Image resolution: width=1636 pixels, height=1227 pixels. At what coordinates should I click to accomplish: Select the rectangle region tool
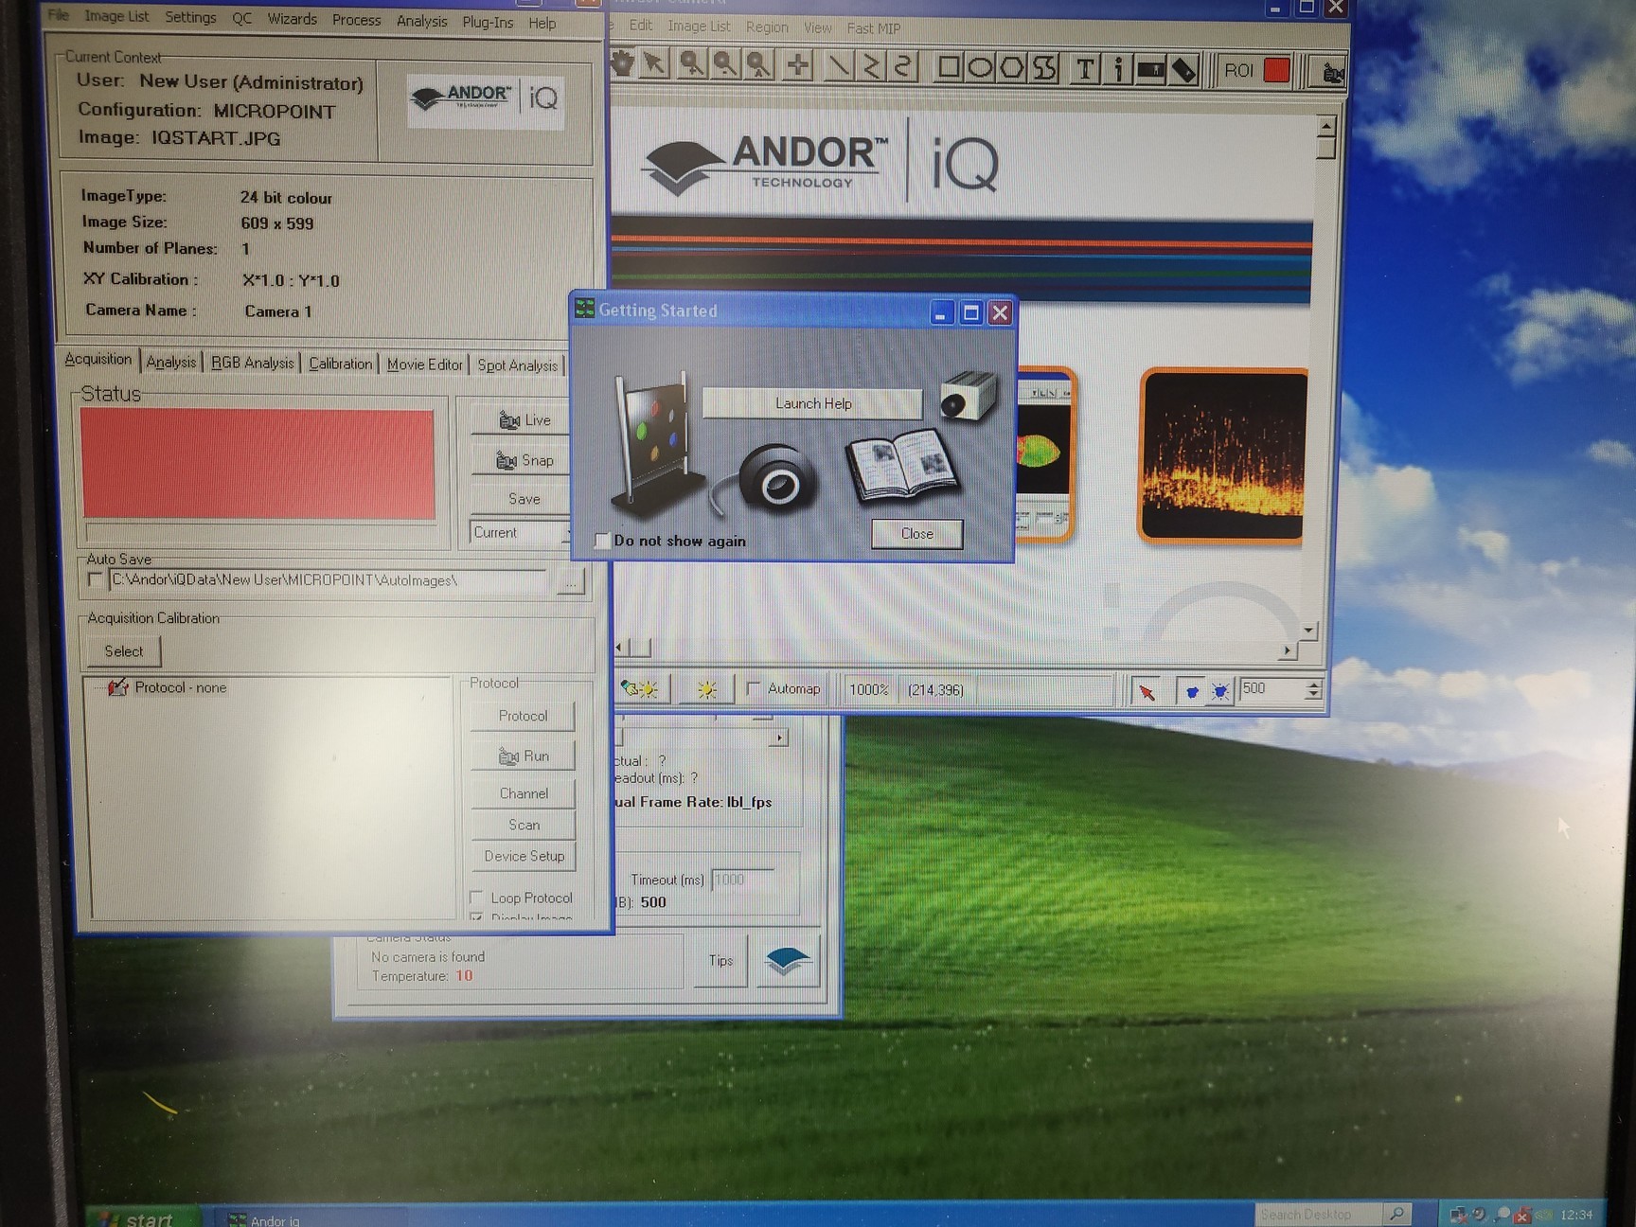coord(948,67)
